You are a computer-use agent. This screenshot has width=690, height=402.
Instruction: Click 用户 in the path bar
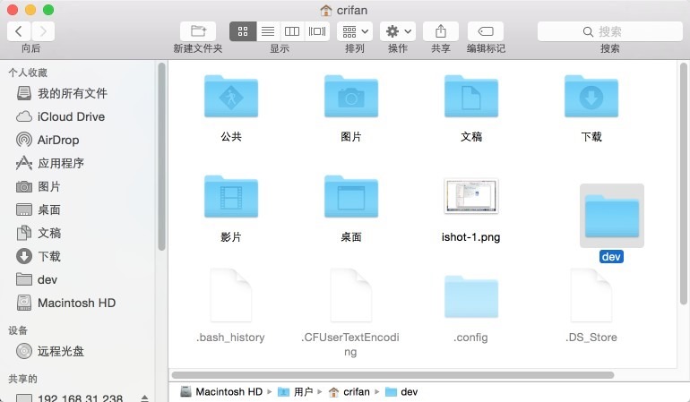296,391
